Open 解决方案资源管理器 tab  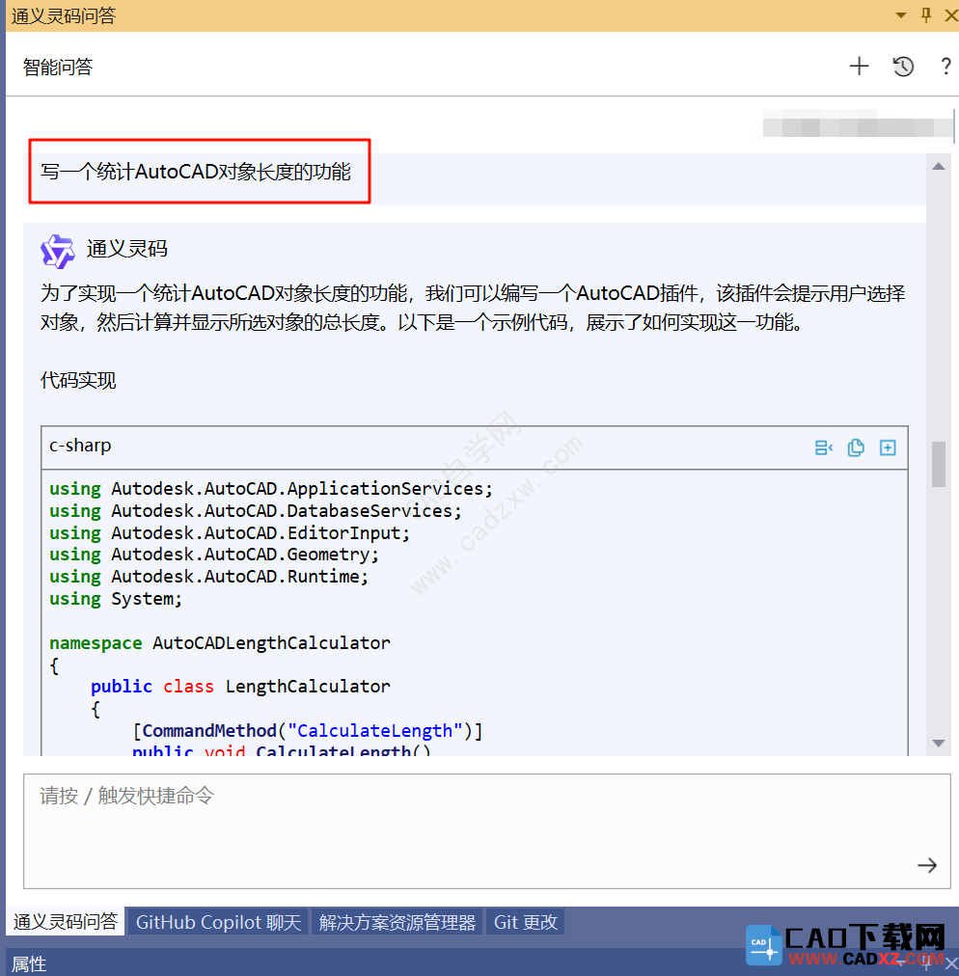[397, 922]
